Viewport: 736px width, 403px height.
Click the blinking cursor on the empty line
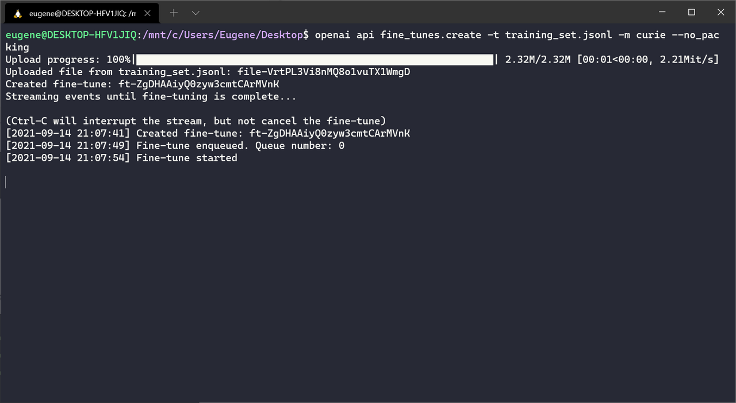6,182
